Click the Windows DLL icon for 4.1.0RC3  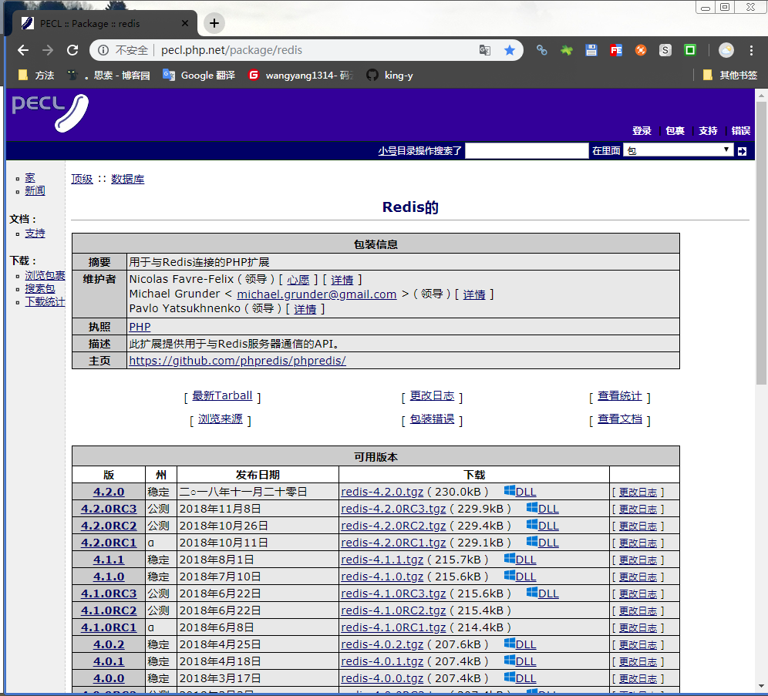532,592
